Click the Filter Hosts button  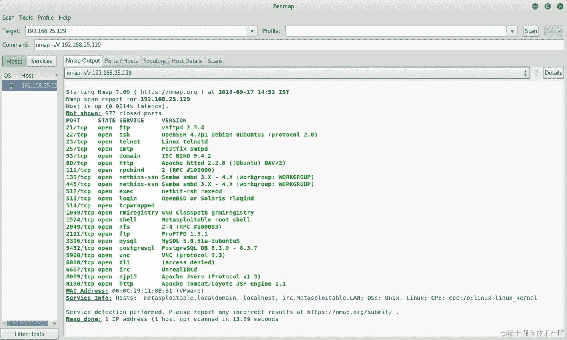29,334
